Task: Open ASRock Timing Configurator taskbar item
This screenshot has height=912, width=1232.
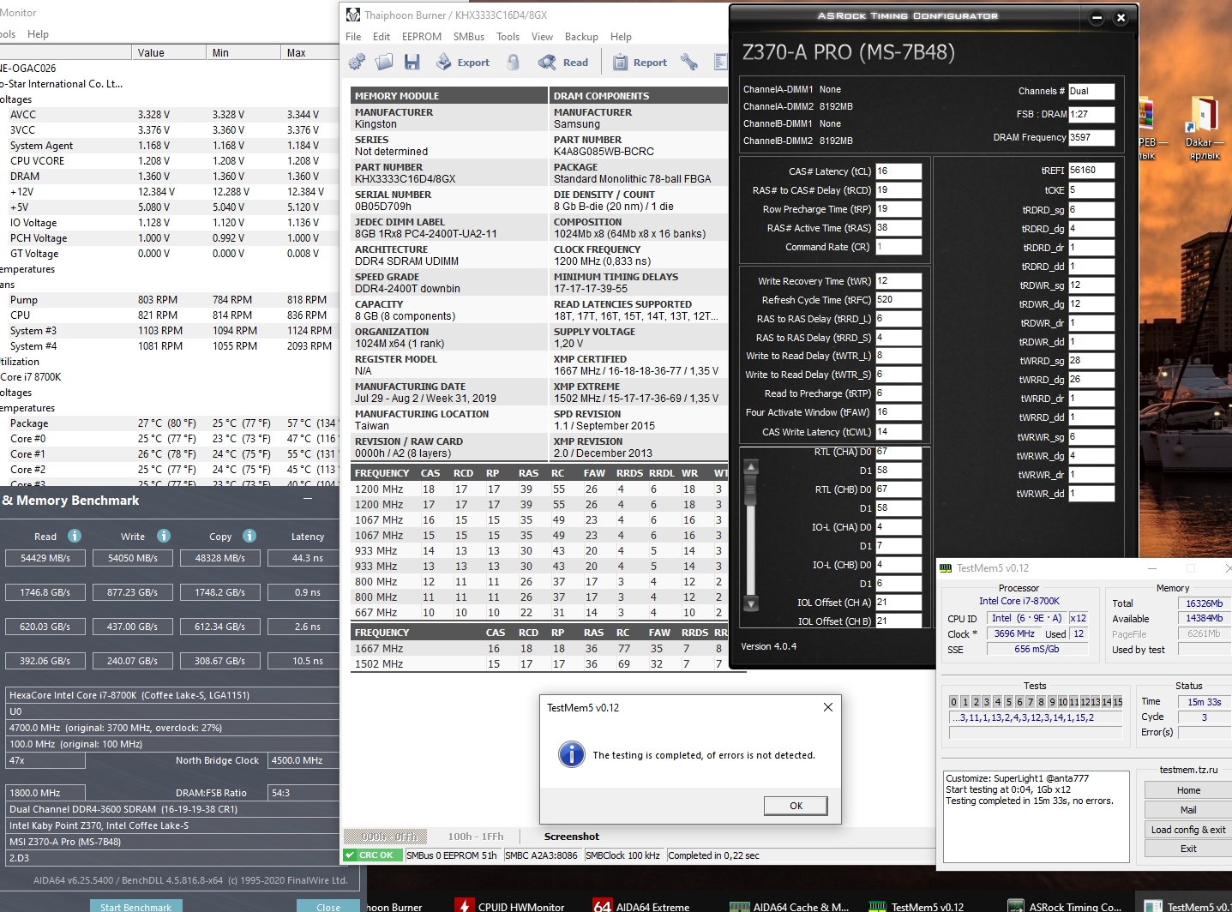Action: pos(1066,906)
